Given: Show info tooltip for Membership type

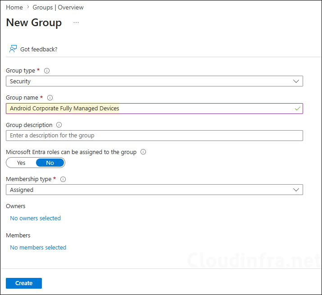Looking at the screenshot, I should tap(63, 179).
